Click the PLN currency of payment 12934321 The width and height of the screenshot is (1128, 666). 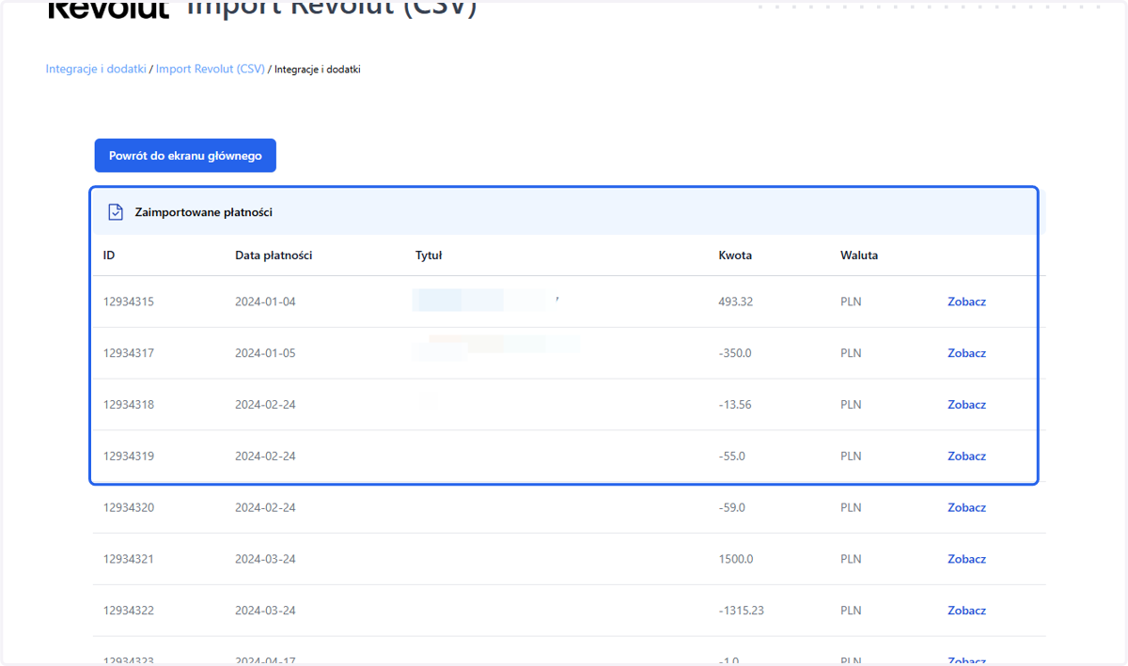coord(851,559)
